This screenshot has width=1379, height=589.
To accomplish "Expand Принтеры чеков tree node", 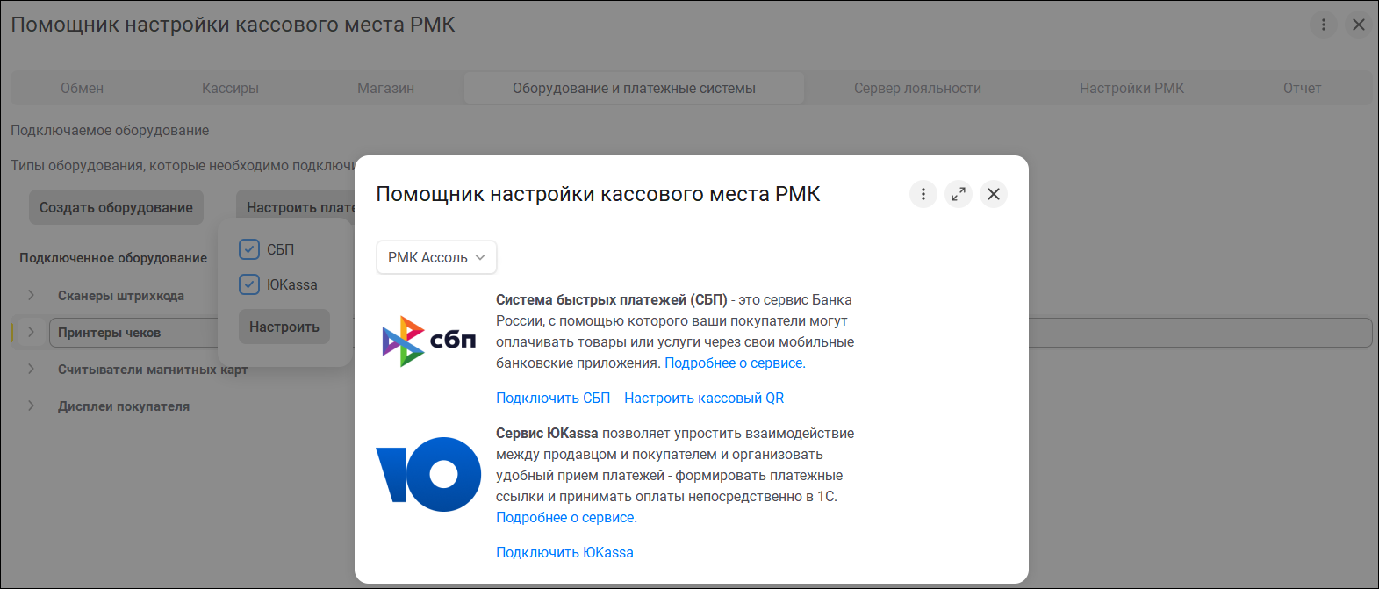I will pos(31,332).
